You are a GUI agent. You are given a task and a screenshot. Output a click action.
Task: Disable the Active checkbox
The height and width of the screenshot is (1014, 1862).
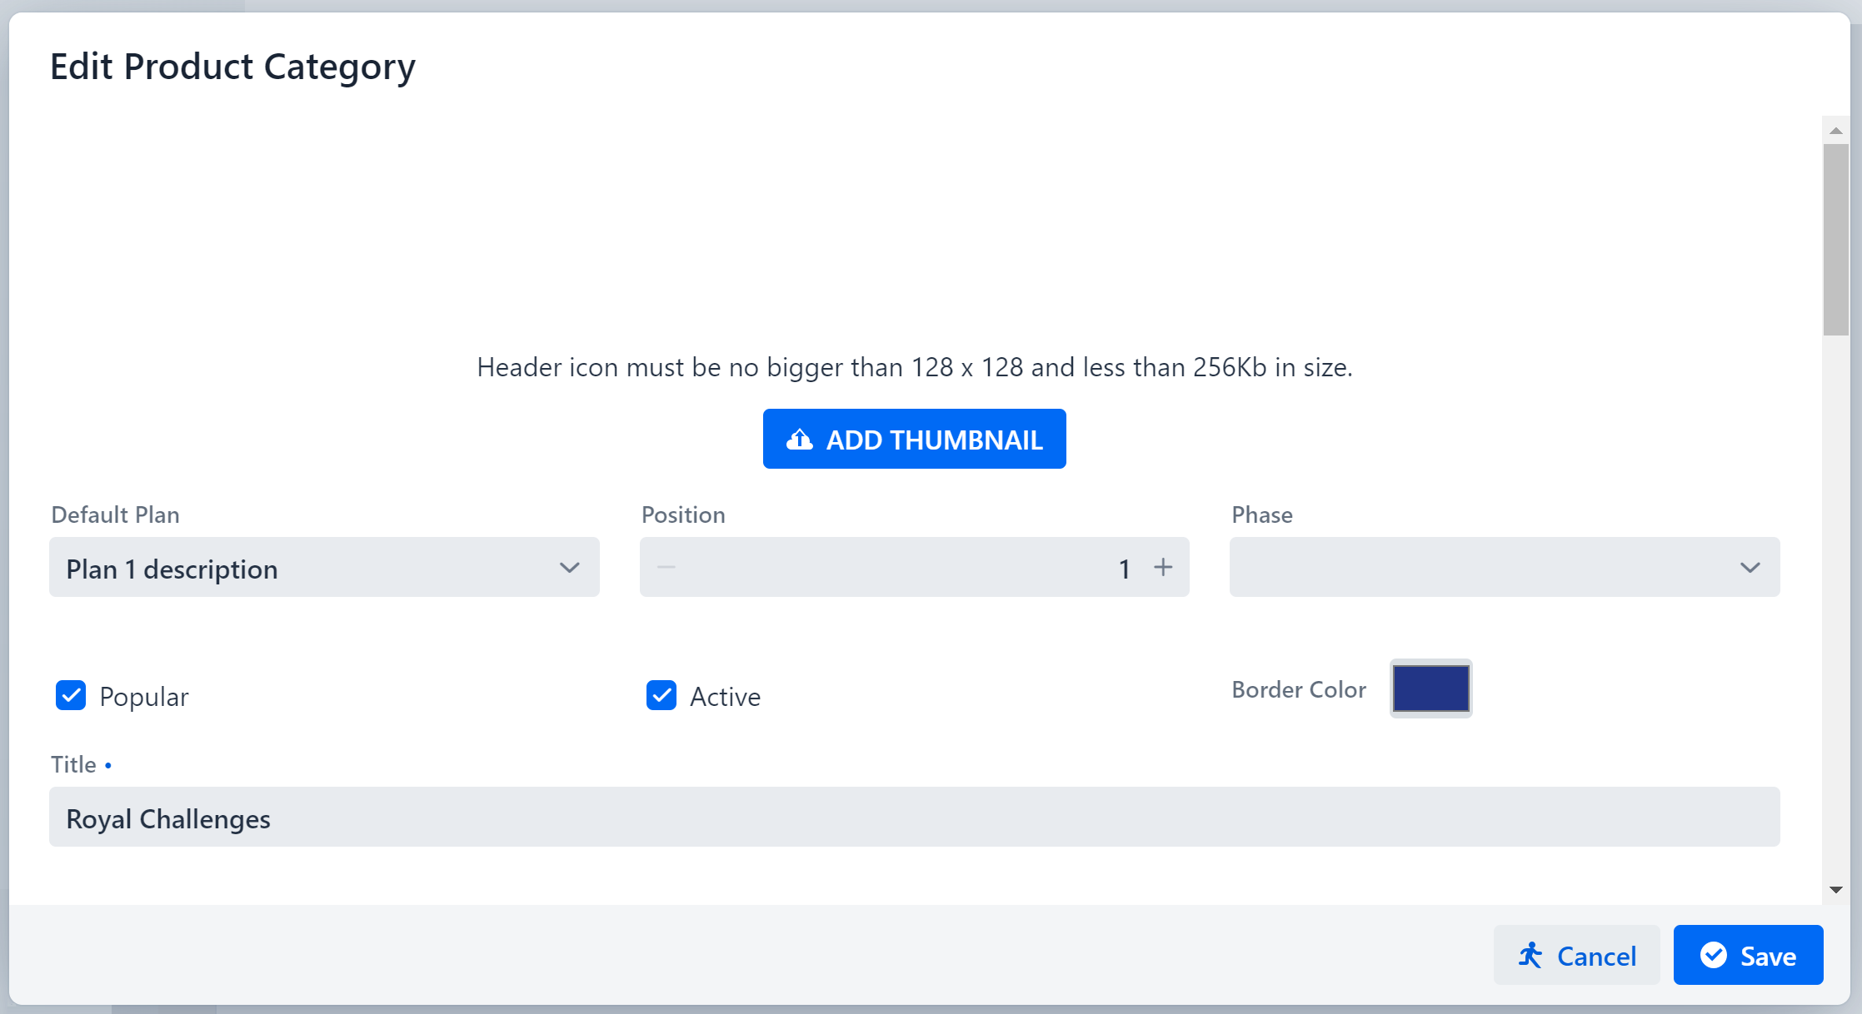pyautogui.click(x=661, y=696)
